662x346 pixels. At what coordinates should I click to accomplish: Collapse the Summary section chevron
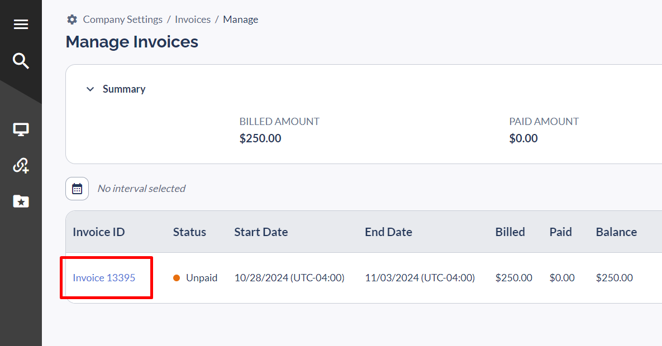click(90, 89)
